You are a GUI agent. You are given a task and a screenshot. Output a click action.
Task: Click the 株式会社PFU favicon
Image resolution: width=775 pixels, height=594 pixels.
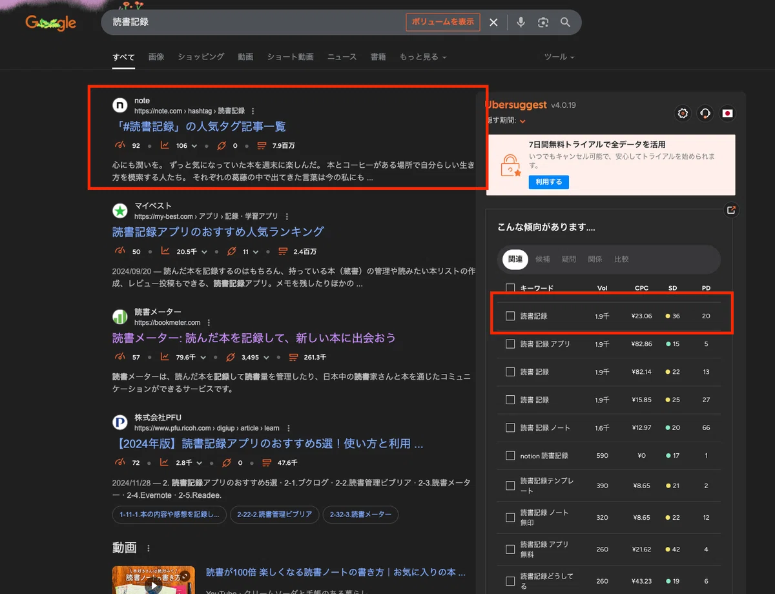[x=120, y=422]
